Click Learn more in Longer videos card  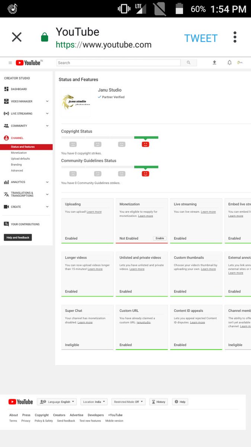tap(95, 269)
